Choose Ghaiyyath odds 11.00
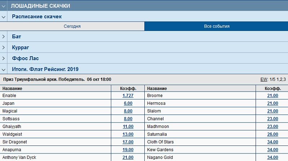Screen dimensions: 288x161 click(x=128, y=127)
